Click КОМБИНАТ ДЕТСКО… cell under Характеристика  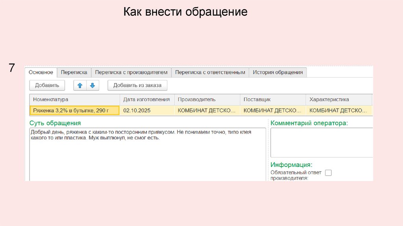pyautogui.click(x=339, y=111)
